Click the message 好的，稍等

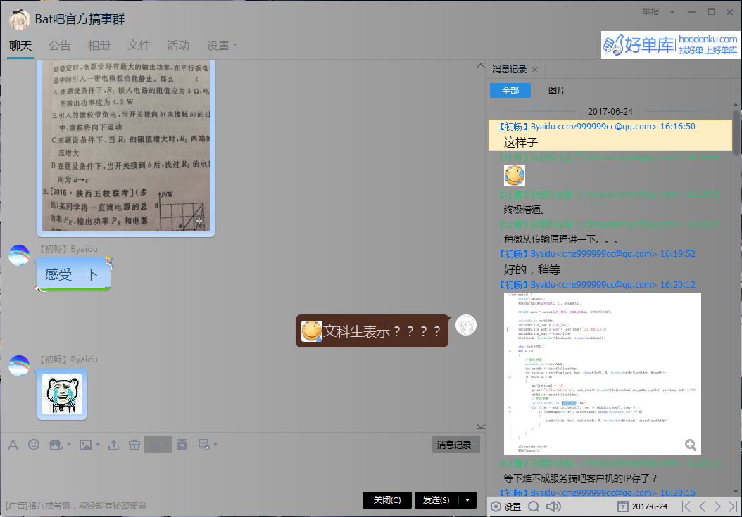[x=532, y=269]
